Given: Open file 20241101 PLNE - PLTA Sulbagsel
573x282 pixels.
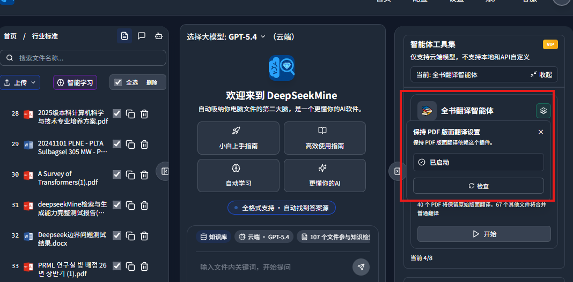Looking at the screenshot, I should (x=73, y=147).
